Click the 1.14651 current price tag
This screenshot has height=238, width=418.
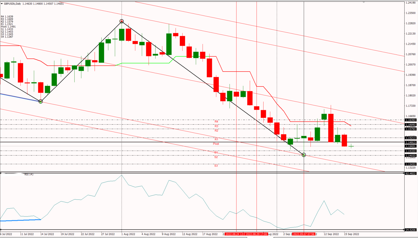(x=411, y=146)
